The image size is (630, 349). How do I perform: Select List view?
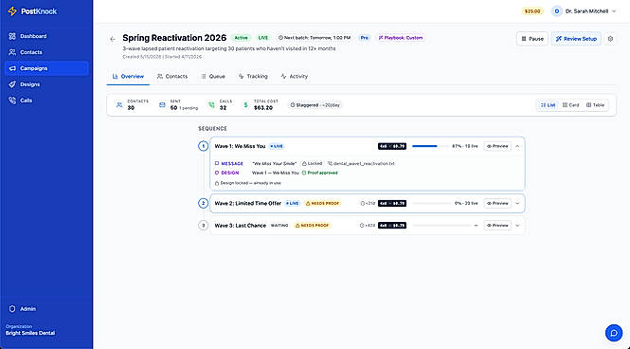click(548, 105)
